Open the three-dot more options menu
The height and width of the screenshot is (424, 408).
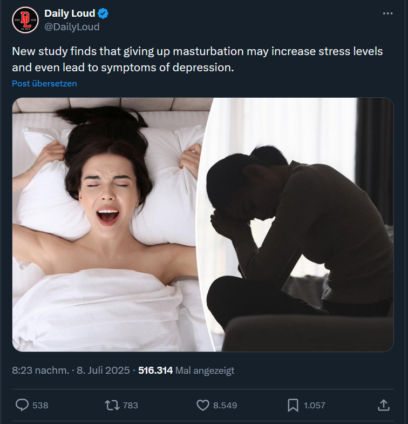(x=387, y=14)
